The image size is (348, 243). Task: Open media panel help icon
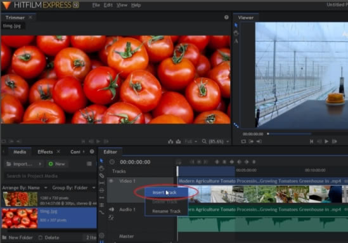click(92, 152)
